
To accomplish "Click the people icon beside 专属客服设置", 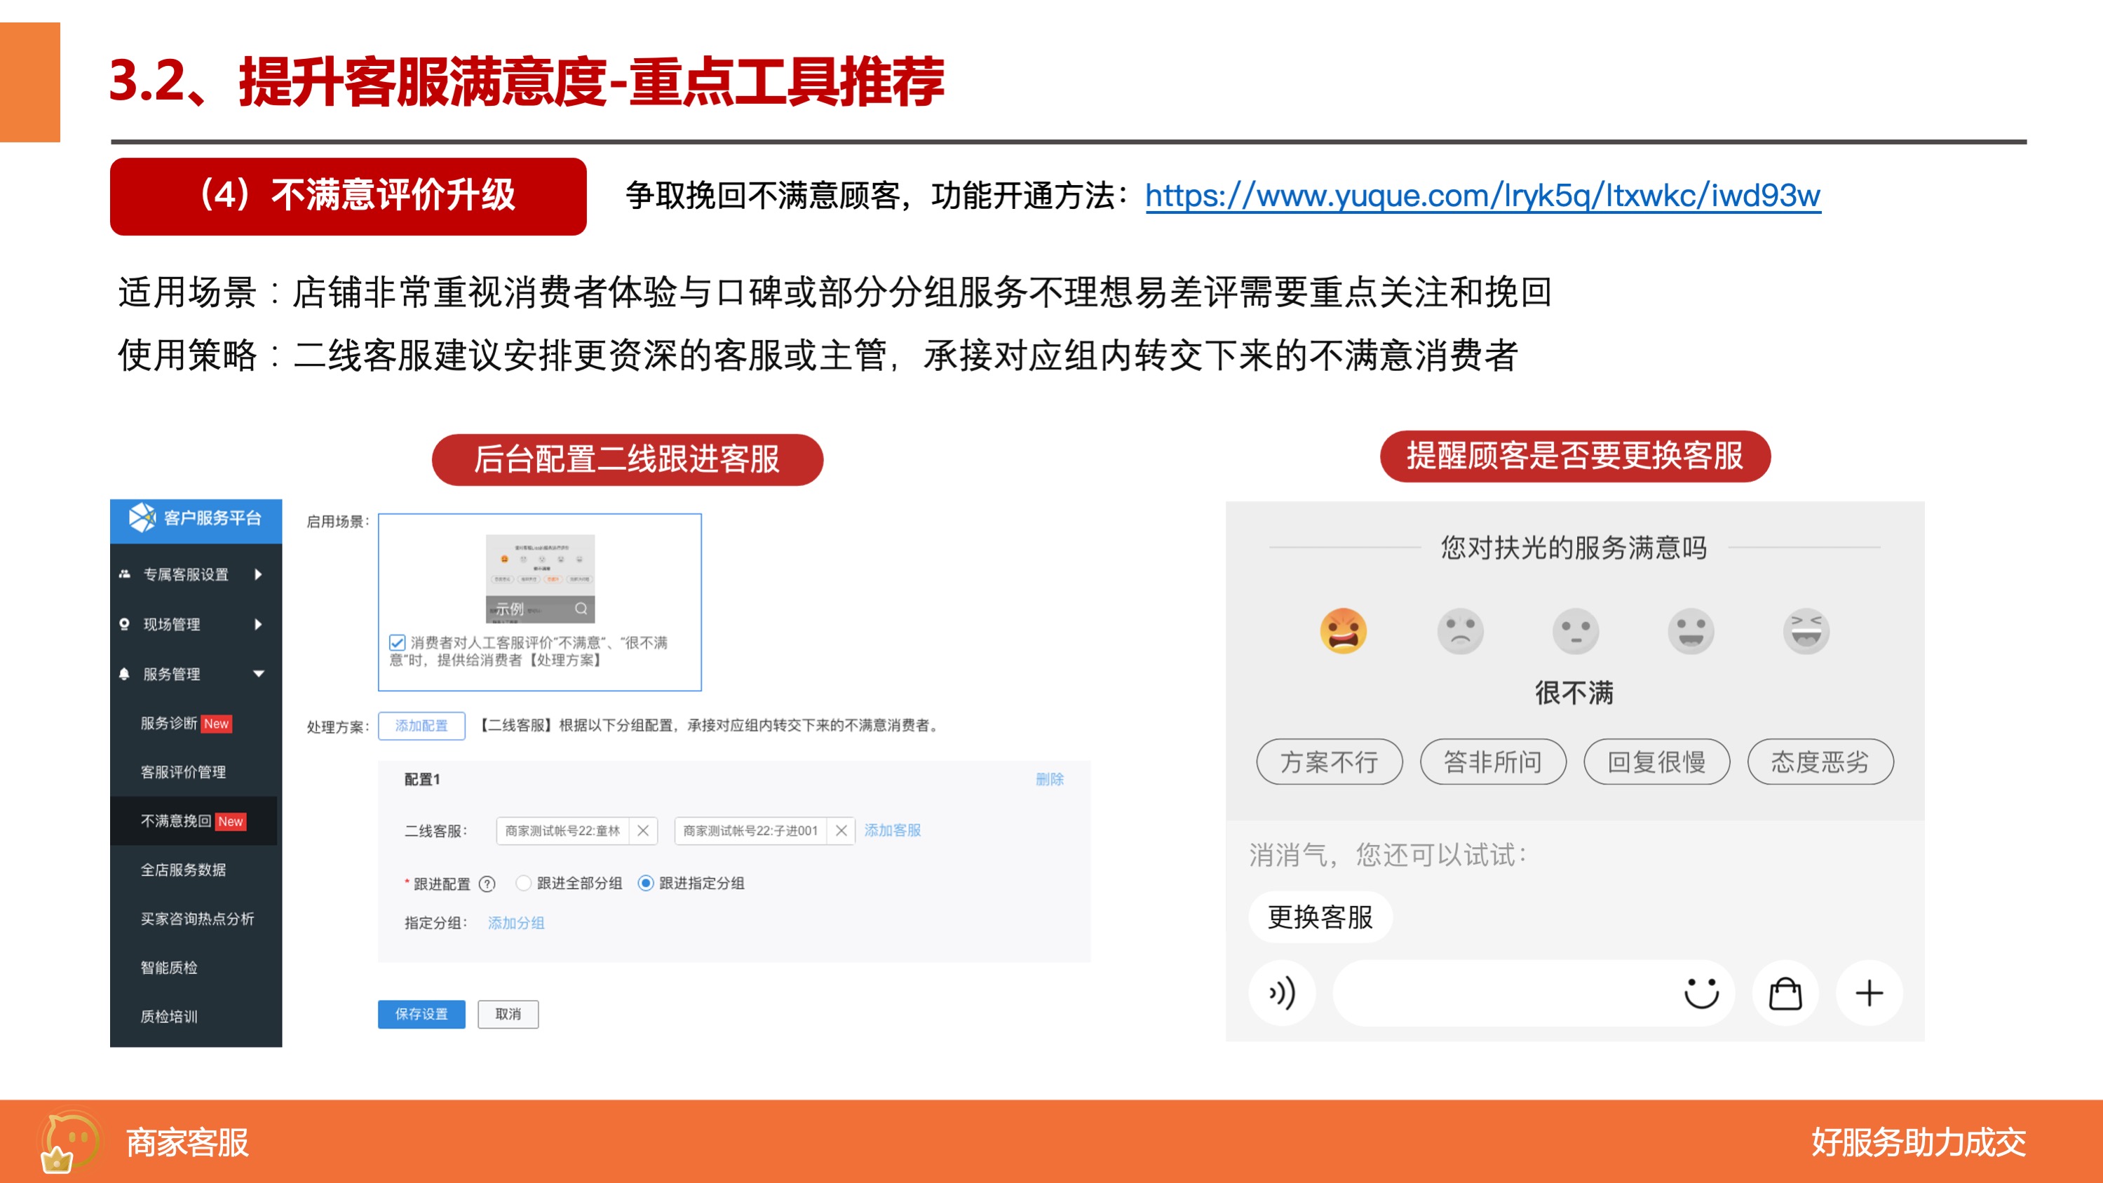I will pyautogui.click(x=124, y=574).
